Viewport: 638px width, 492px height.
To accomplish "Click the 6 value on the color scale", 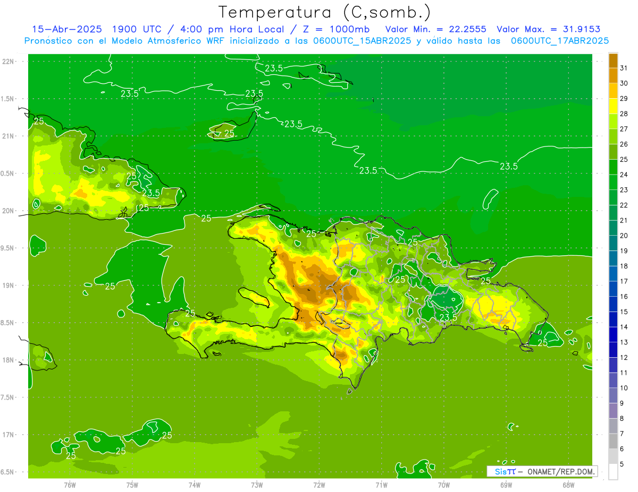I will (622, 449).
